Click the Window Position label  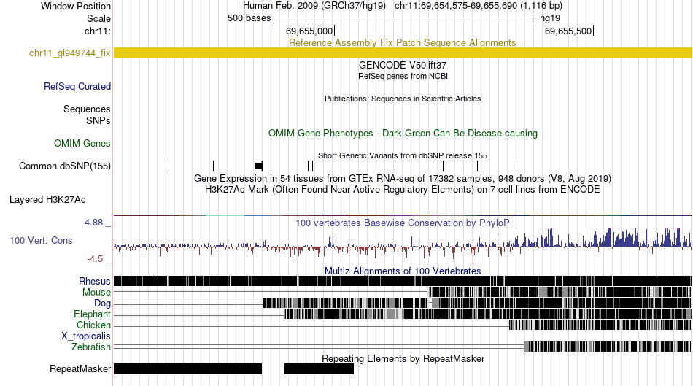pyautogui.click(x=76, y=6)
